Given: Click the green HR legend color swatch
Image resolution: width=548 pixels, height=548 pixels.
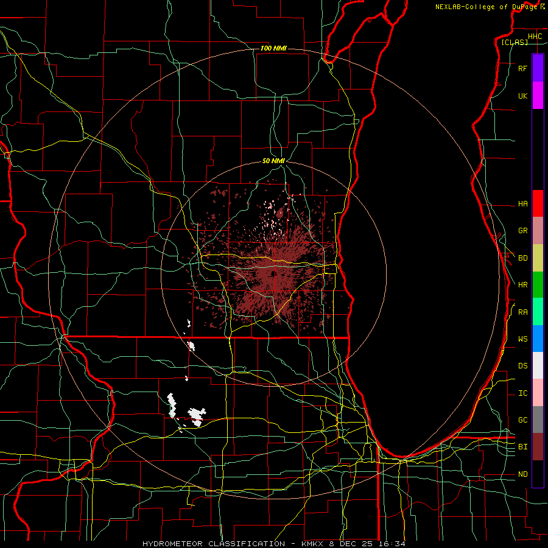Looking at the screenshot, I should pyautogui.click(x=538, y=285).
